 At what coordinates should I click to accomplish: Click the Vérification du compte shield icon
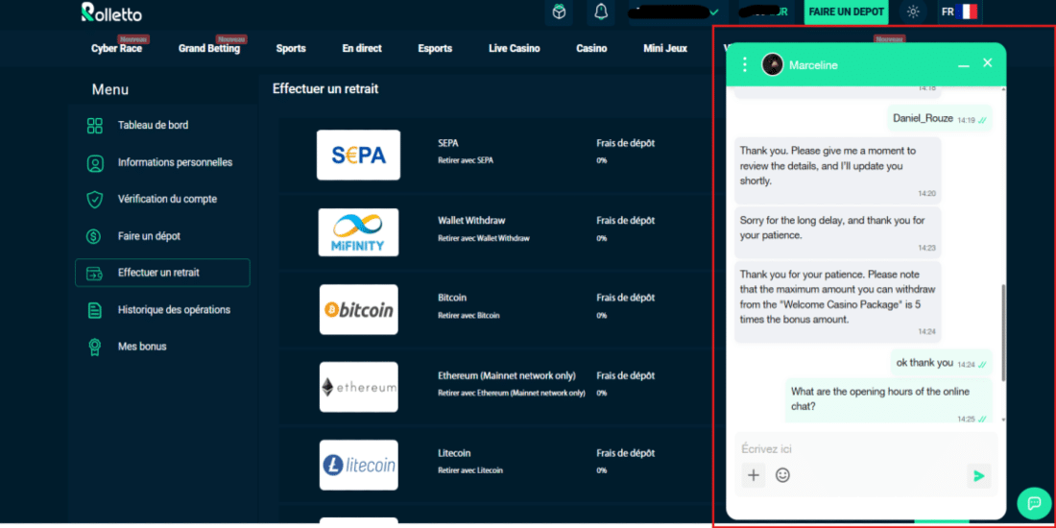pyautogui.click(x=95, y=200)
